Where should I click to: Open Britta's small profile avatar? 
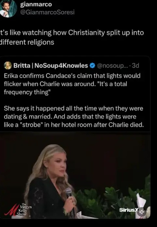8,65
